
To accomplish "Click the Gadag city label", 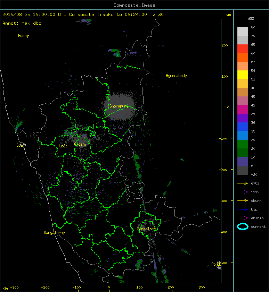I will pos(80,144).
